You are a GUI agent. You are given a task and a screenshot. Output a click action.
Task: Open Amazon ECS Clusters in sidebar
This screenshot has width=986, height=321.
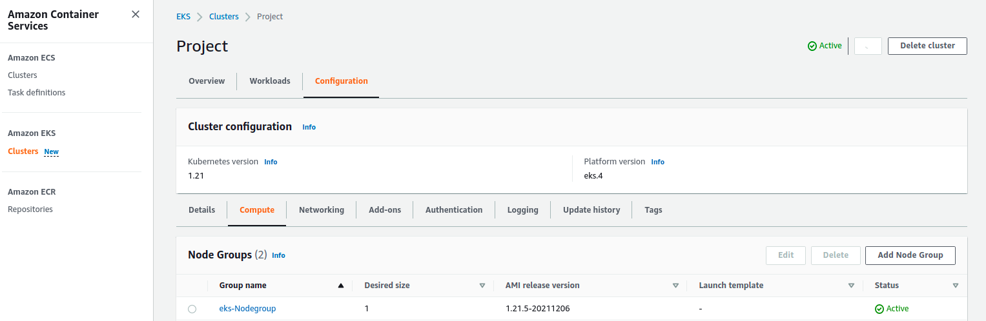(x=23, y=75)
